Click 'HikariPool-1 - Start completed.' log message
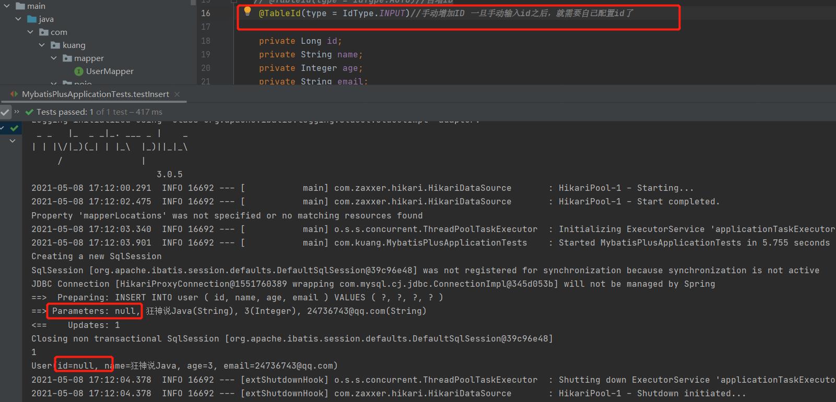 click(639, 202)
